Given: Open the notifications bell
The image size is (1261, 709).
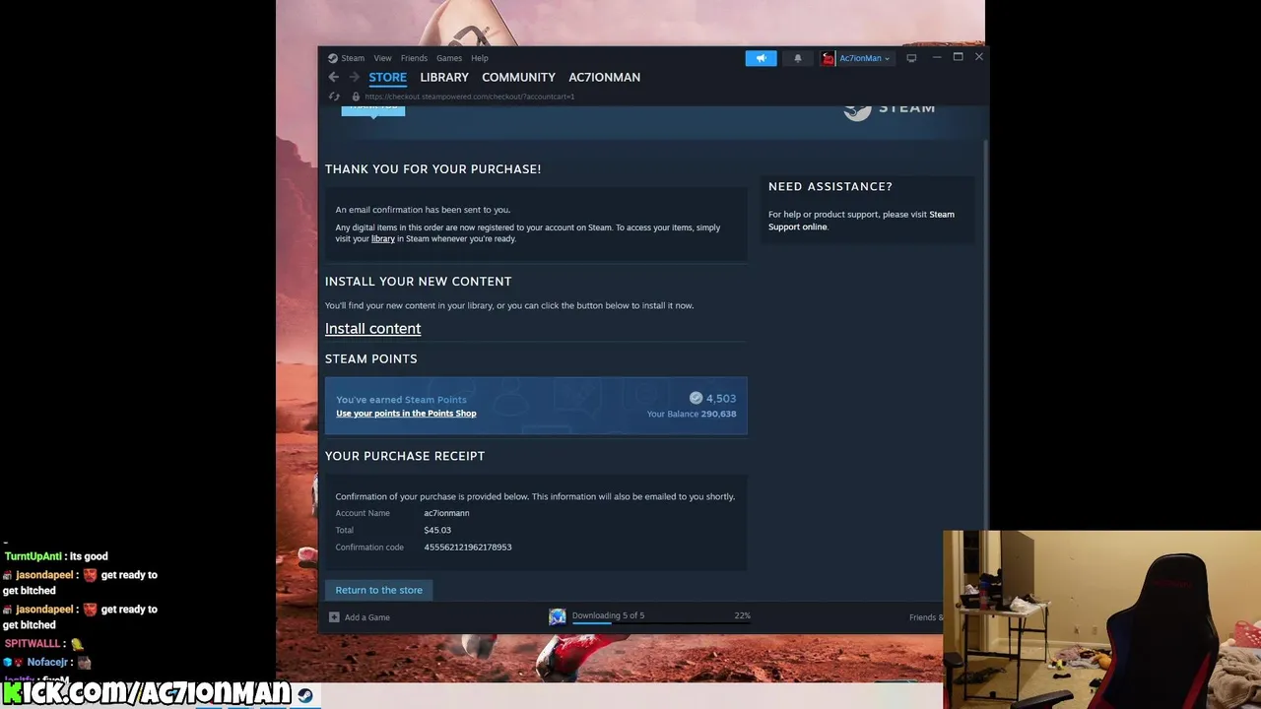Looking at the screenshot, I should 798,58.
